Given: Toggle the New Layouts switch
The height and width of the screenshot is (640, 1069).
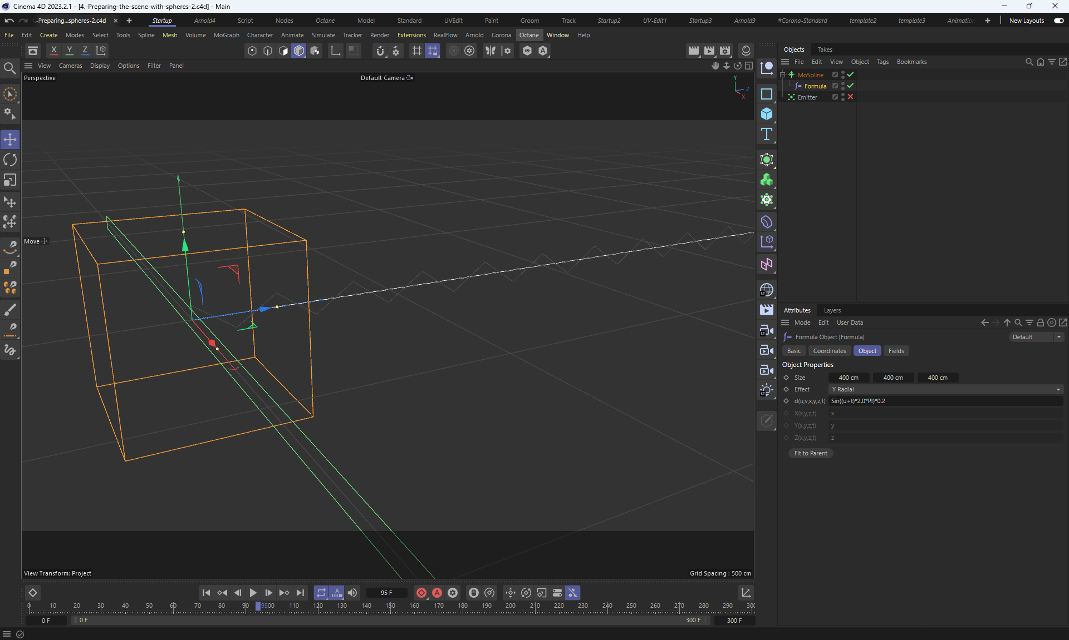Looking at the screenshot, I should pyautogui.click(x=1058, y=21).
